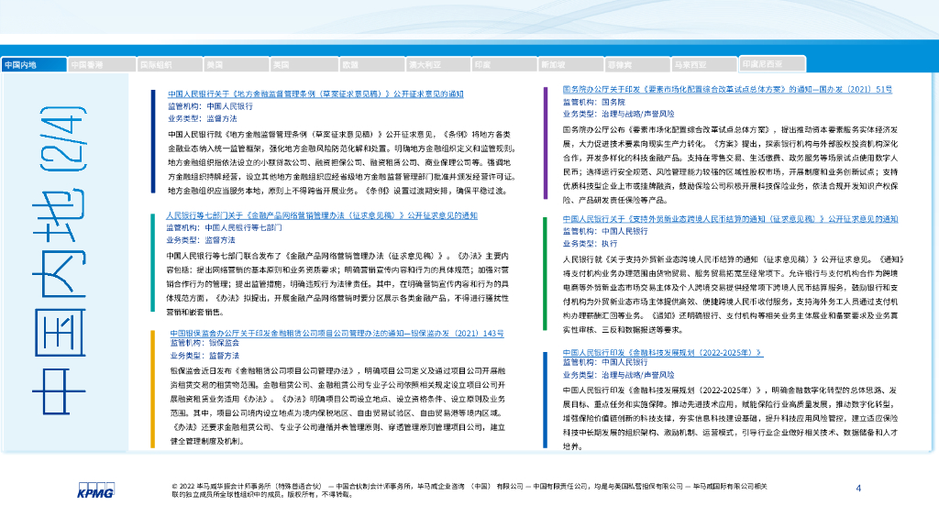Click the KPMG logo in the footer
Viewport: 939px width, 528px height.
pos(94,489)
